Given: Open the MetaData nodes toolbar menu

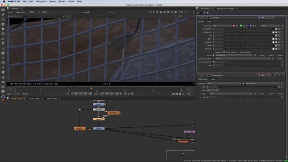Looking at the screenshot, I should [x=3, y=72].
